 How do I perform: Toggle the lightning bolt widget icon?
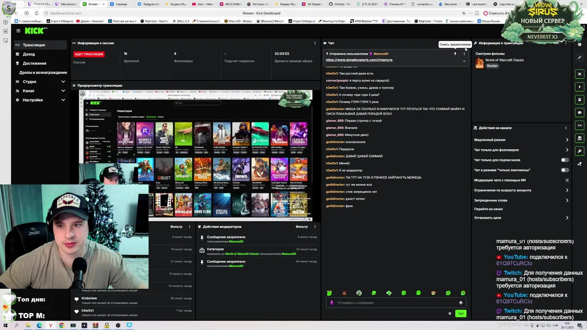[580, 87]
